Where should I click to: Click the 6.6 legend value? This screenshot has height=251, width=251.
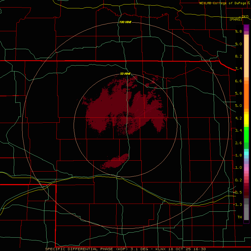(x=238, y=81)
